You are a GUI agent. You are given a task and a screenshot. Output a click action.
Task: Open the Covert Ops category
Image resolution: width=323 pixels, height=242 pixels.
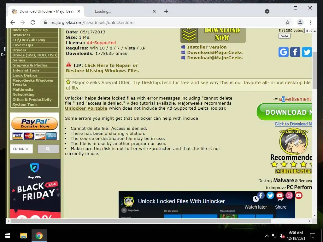point(23,45)
